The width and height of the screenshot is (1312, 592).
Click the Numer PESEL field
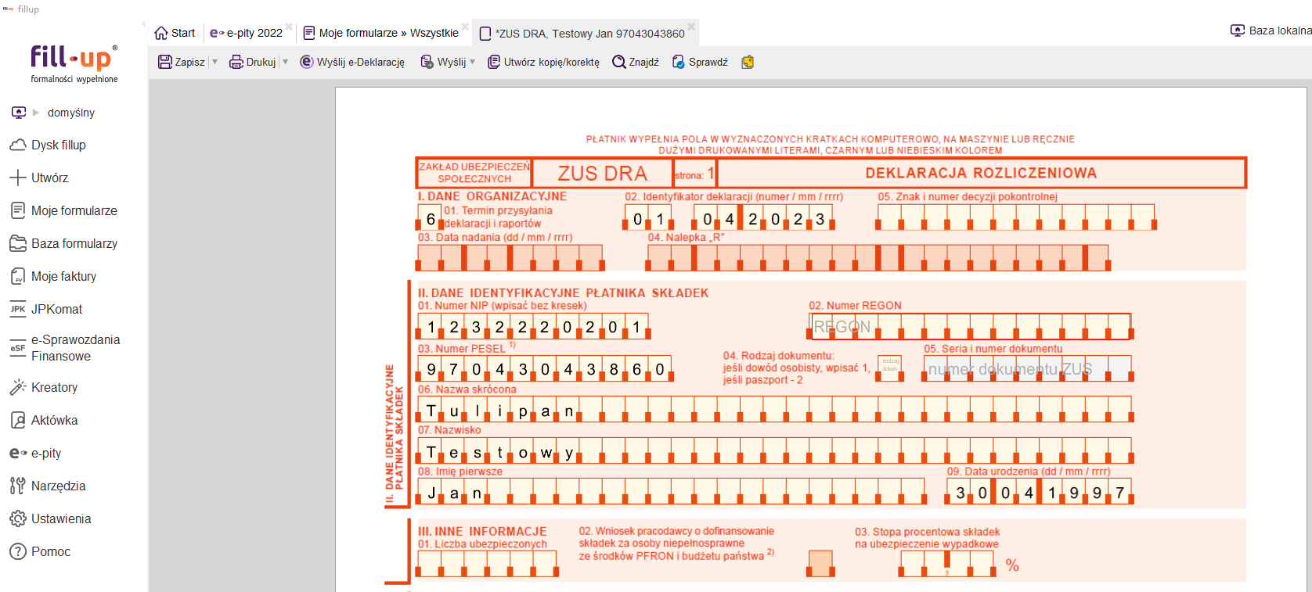point(545,368)
